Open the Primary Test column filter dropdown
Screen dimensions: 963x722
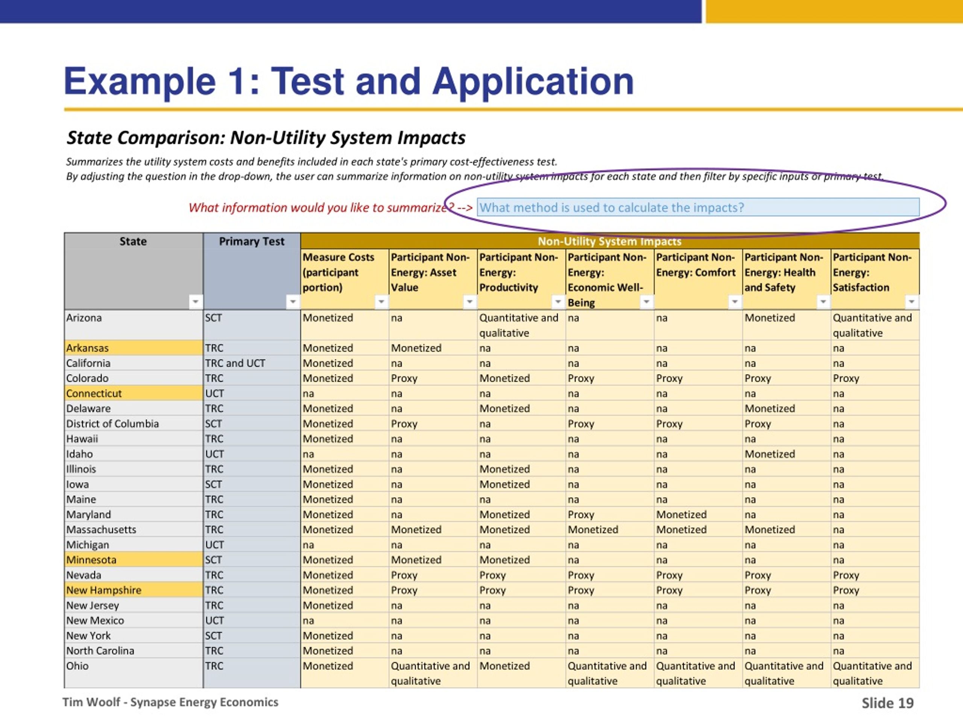293,301
